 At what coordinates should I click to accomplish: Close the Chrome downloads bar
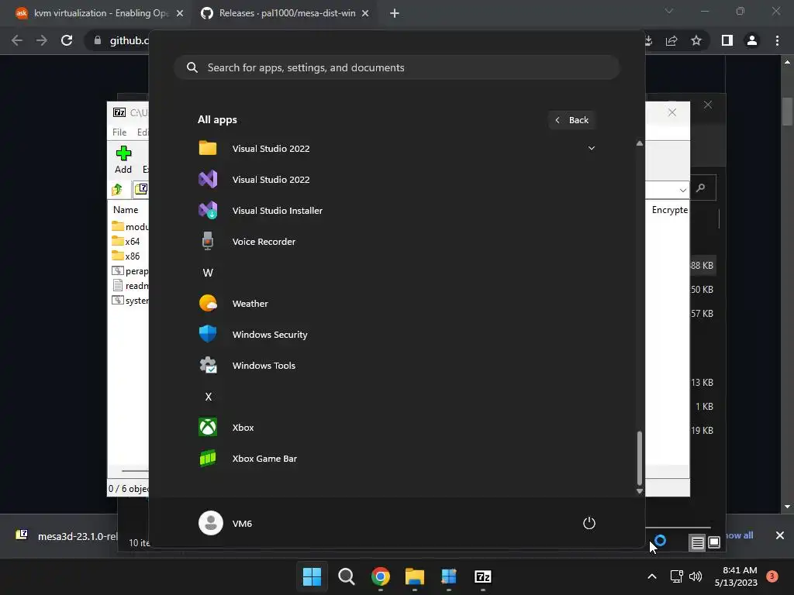point(780,535)
